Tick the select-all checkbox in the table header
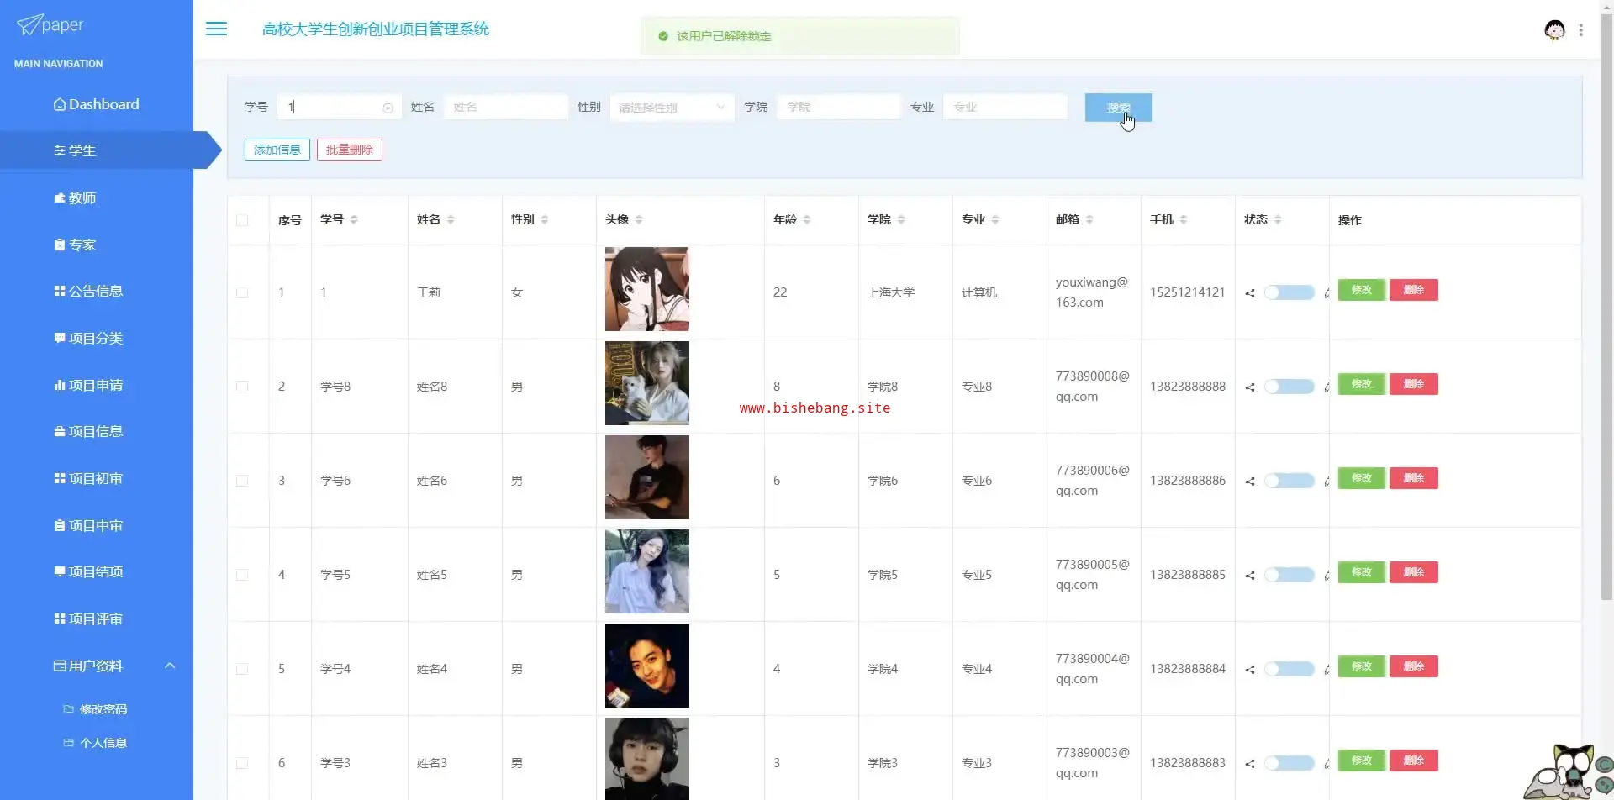The width and height of the screenshot is (1614, 800). tap(242, 220)
